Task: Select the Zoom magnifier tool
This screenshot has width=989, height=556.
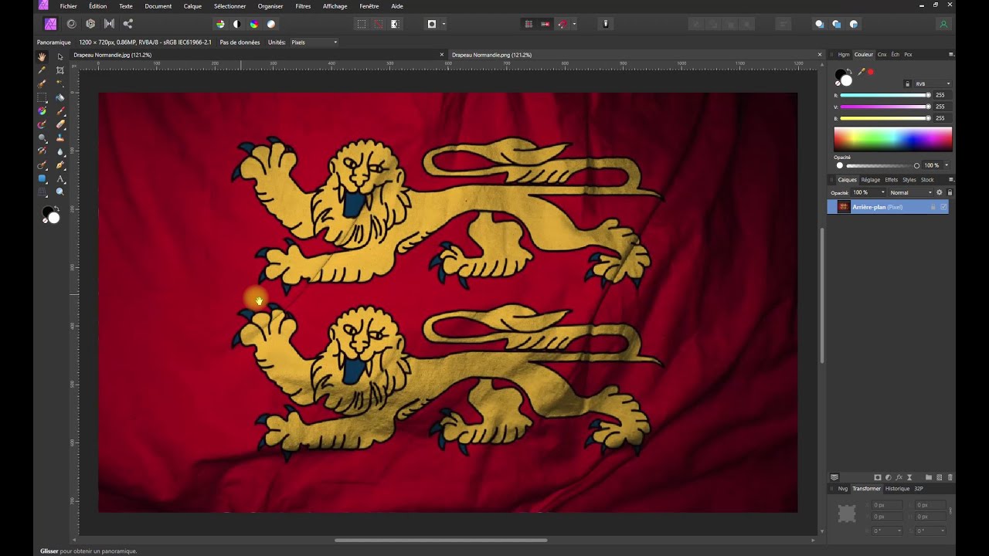Action: point(60,192)
